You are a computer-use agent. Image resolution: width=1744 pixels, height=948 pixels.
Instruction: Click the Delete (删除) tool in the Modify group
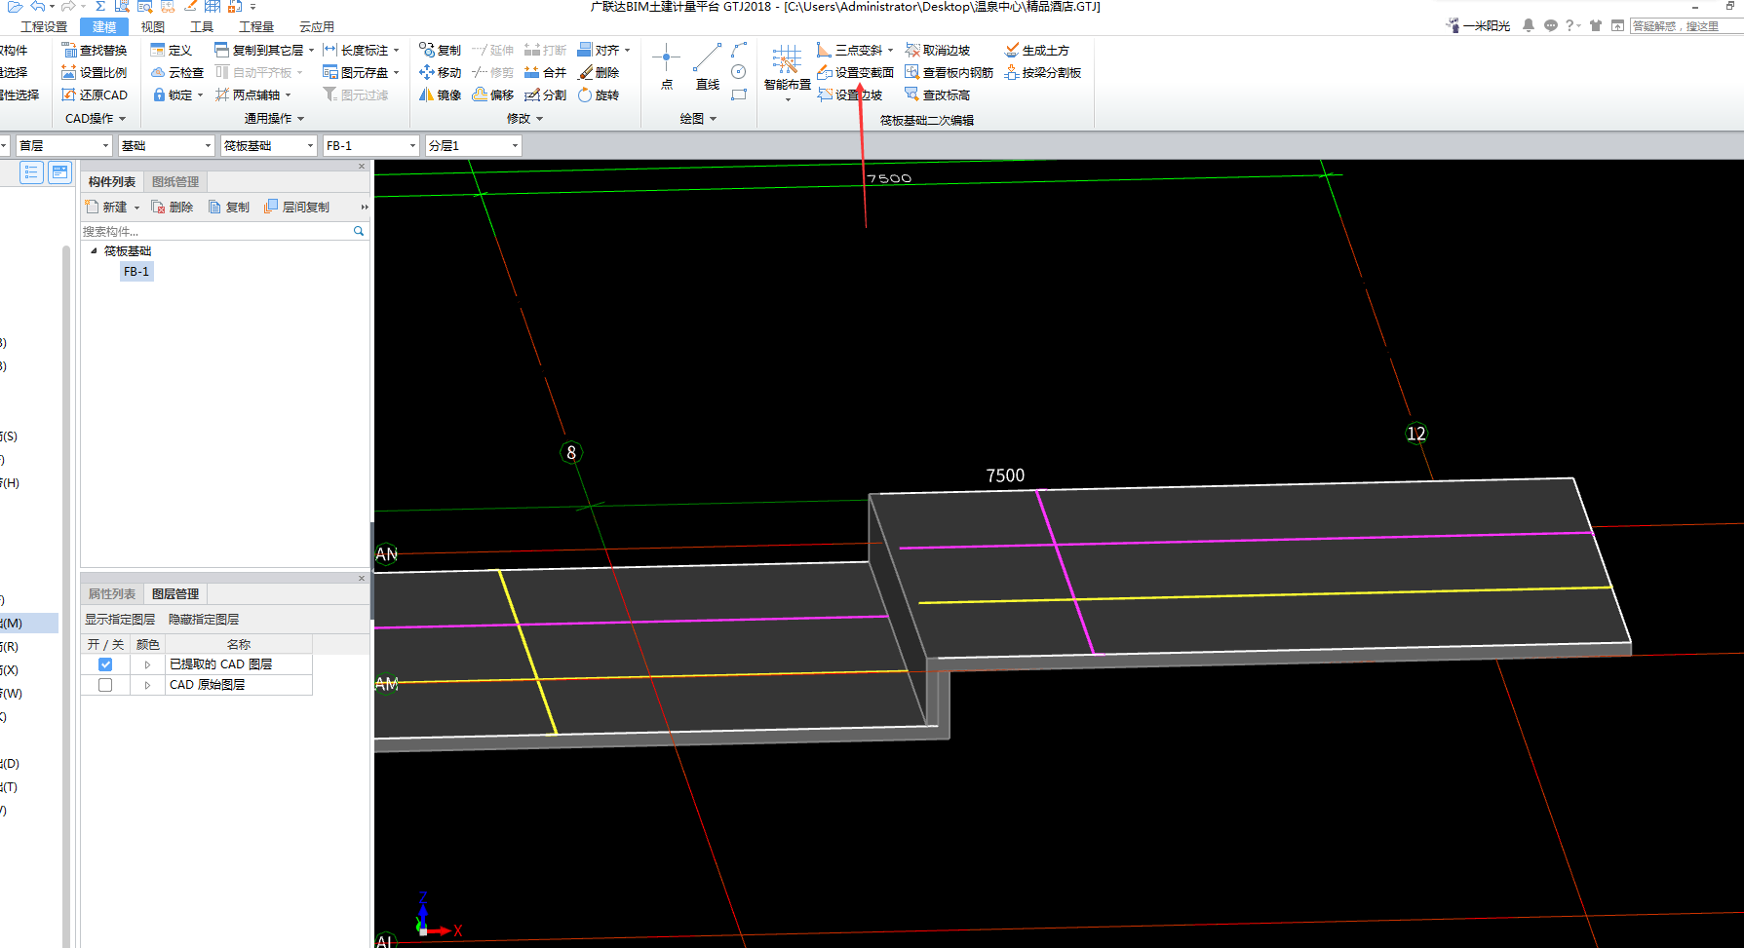(599, 72)
